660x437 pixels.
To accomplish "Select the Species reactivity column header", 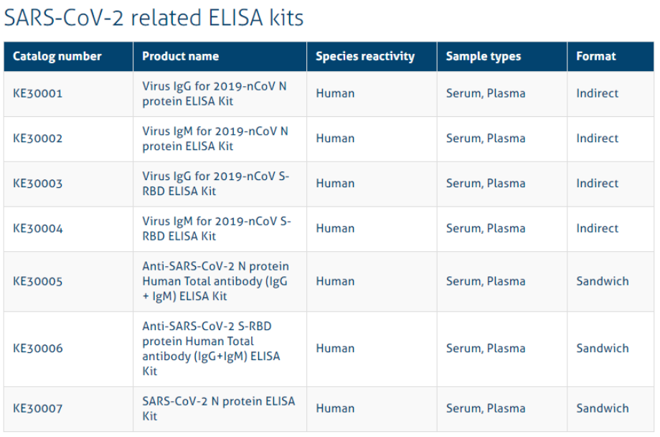I will [x=365, y=57].
